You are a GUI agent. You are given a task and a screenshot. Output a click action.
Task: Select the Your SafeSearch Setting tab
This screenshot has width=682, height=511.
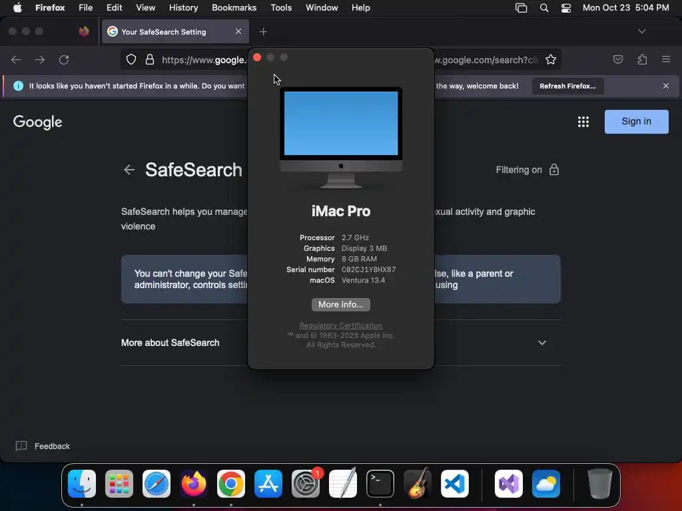(175, 31)
